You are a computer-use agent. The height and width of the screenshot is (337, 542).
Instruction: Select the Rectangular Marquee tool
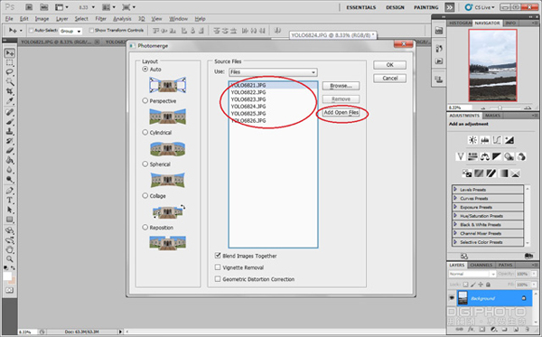point(10,62)
